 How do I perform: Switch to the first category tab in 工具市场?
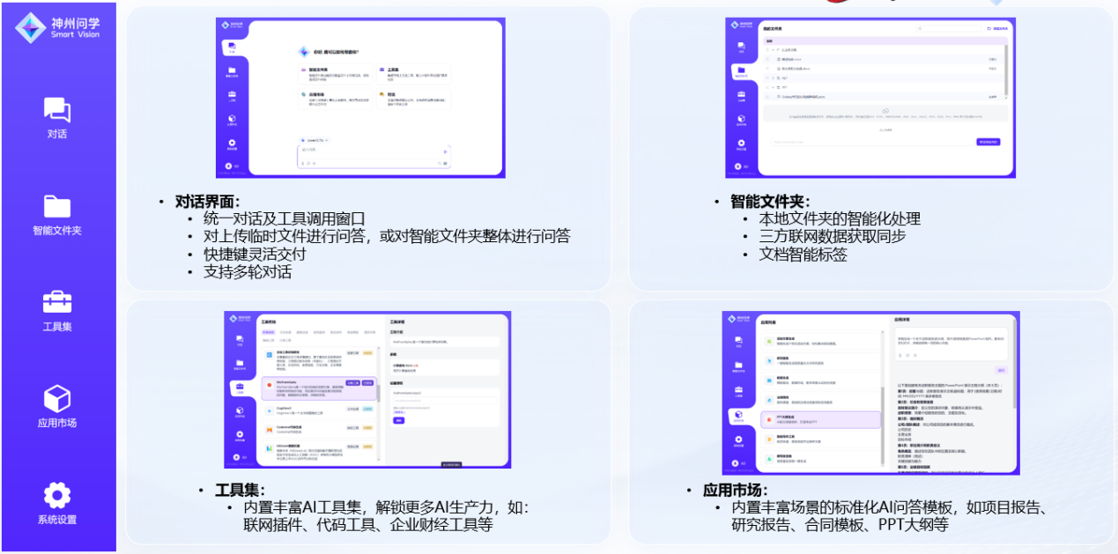pos(270,332)
